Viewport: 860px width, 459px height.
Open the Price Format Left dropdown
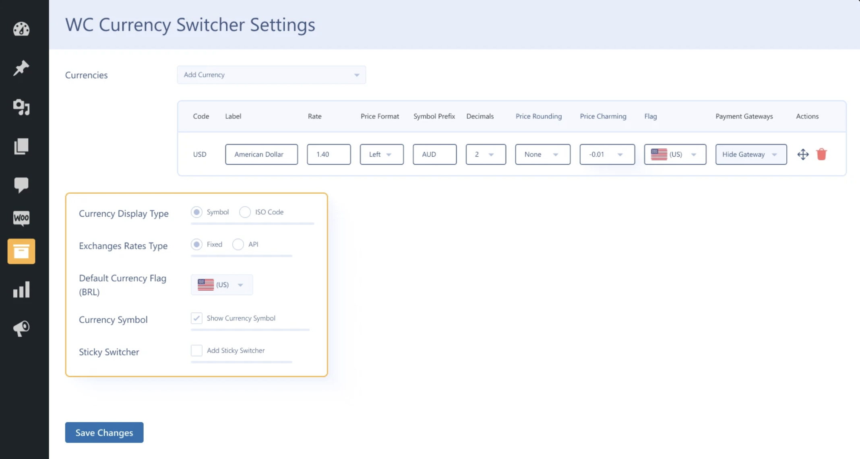pyautogui.click(x=382, y=155)
